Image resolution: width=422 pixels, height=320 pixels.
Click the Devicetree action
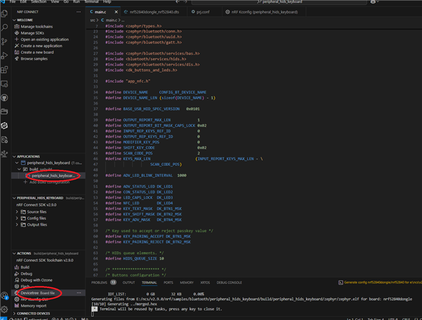point(29,293)
